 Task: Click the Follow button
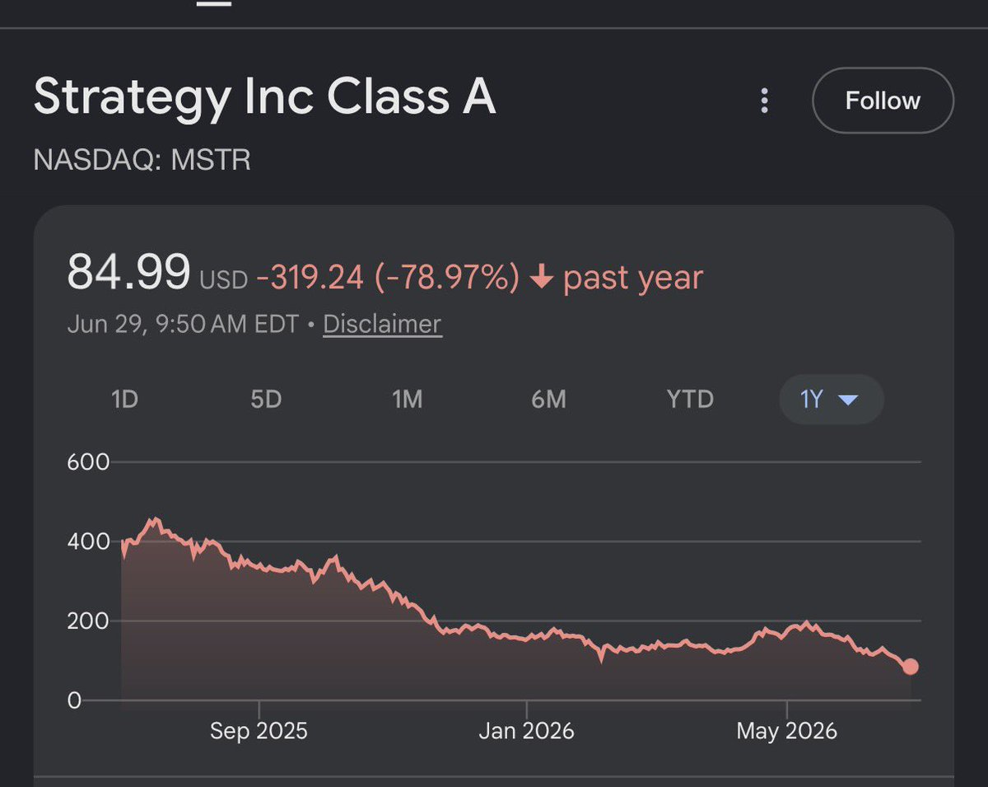tap(883, 101)
